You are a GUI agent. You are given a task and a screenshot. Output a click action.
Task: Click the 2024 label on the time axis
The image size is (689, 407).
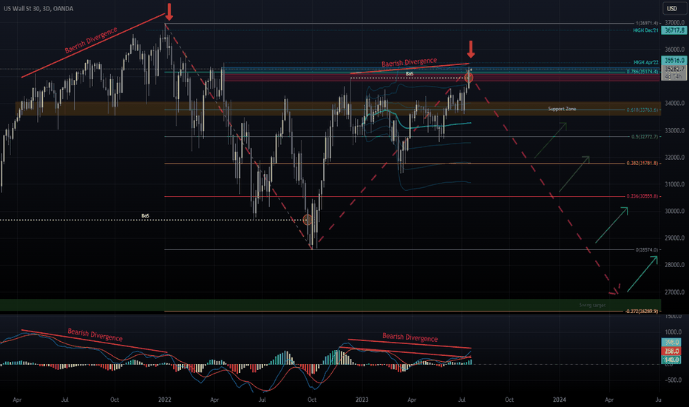[x=560, y=400]
